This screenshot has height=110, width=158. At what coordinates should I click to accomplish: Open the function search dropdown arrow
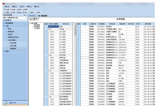point(26,18)
